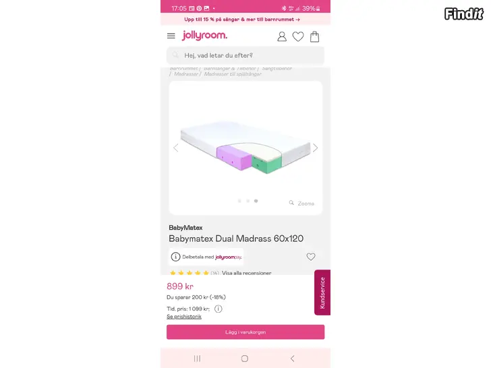
Task: Open the shopping bag cart
Action: (x=315, y=36)
